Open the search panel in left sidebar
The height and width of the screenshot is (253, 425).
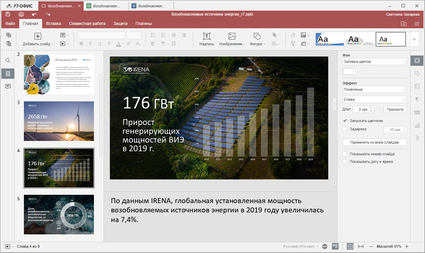pyautogui.click(x=8, y=60)
